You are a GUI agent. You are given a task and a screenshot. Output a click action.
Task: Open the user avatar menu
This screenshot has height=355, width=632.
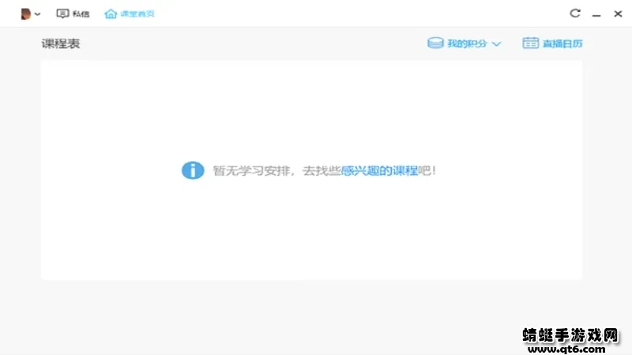(x=26, y=13)
